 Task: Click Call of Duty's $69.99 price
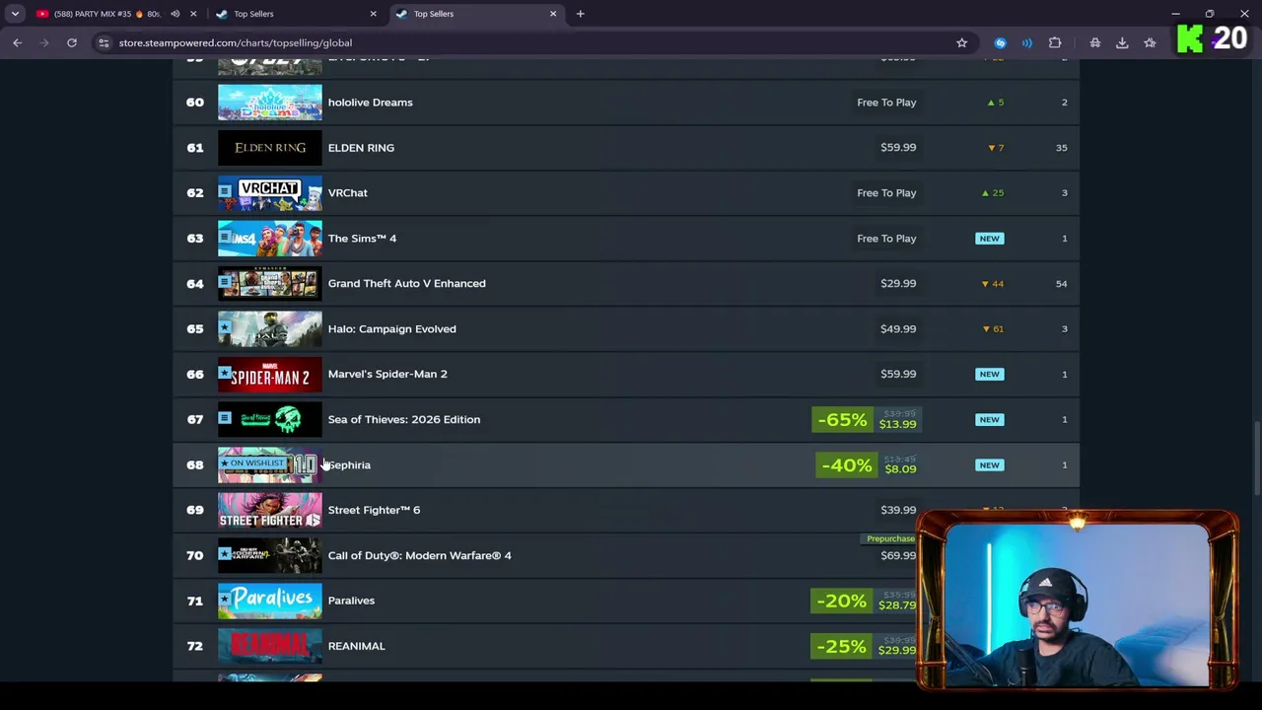(x=898, y=556)
